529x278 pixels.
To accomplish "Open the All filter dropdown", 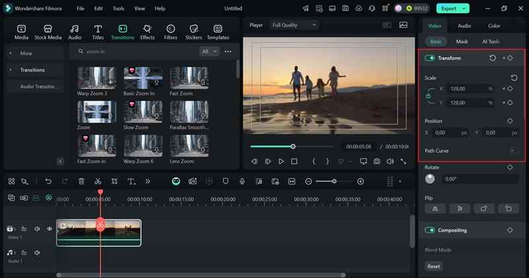I will click(x=209, y=52).
